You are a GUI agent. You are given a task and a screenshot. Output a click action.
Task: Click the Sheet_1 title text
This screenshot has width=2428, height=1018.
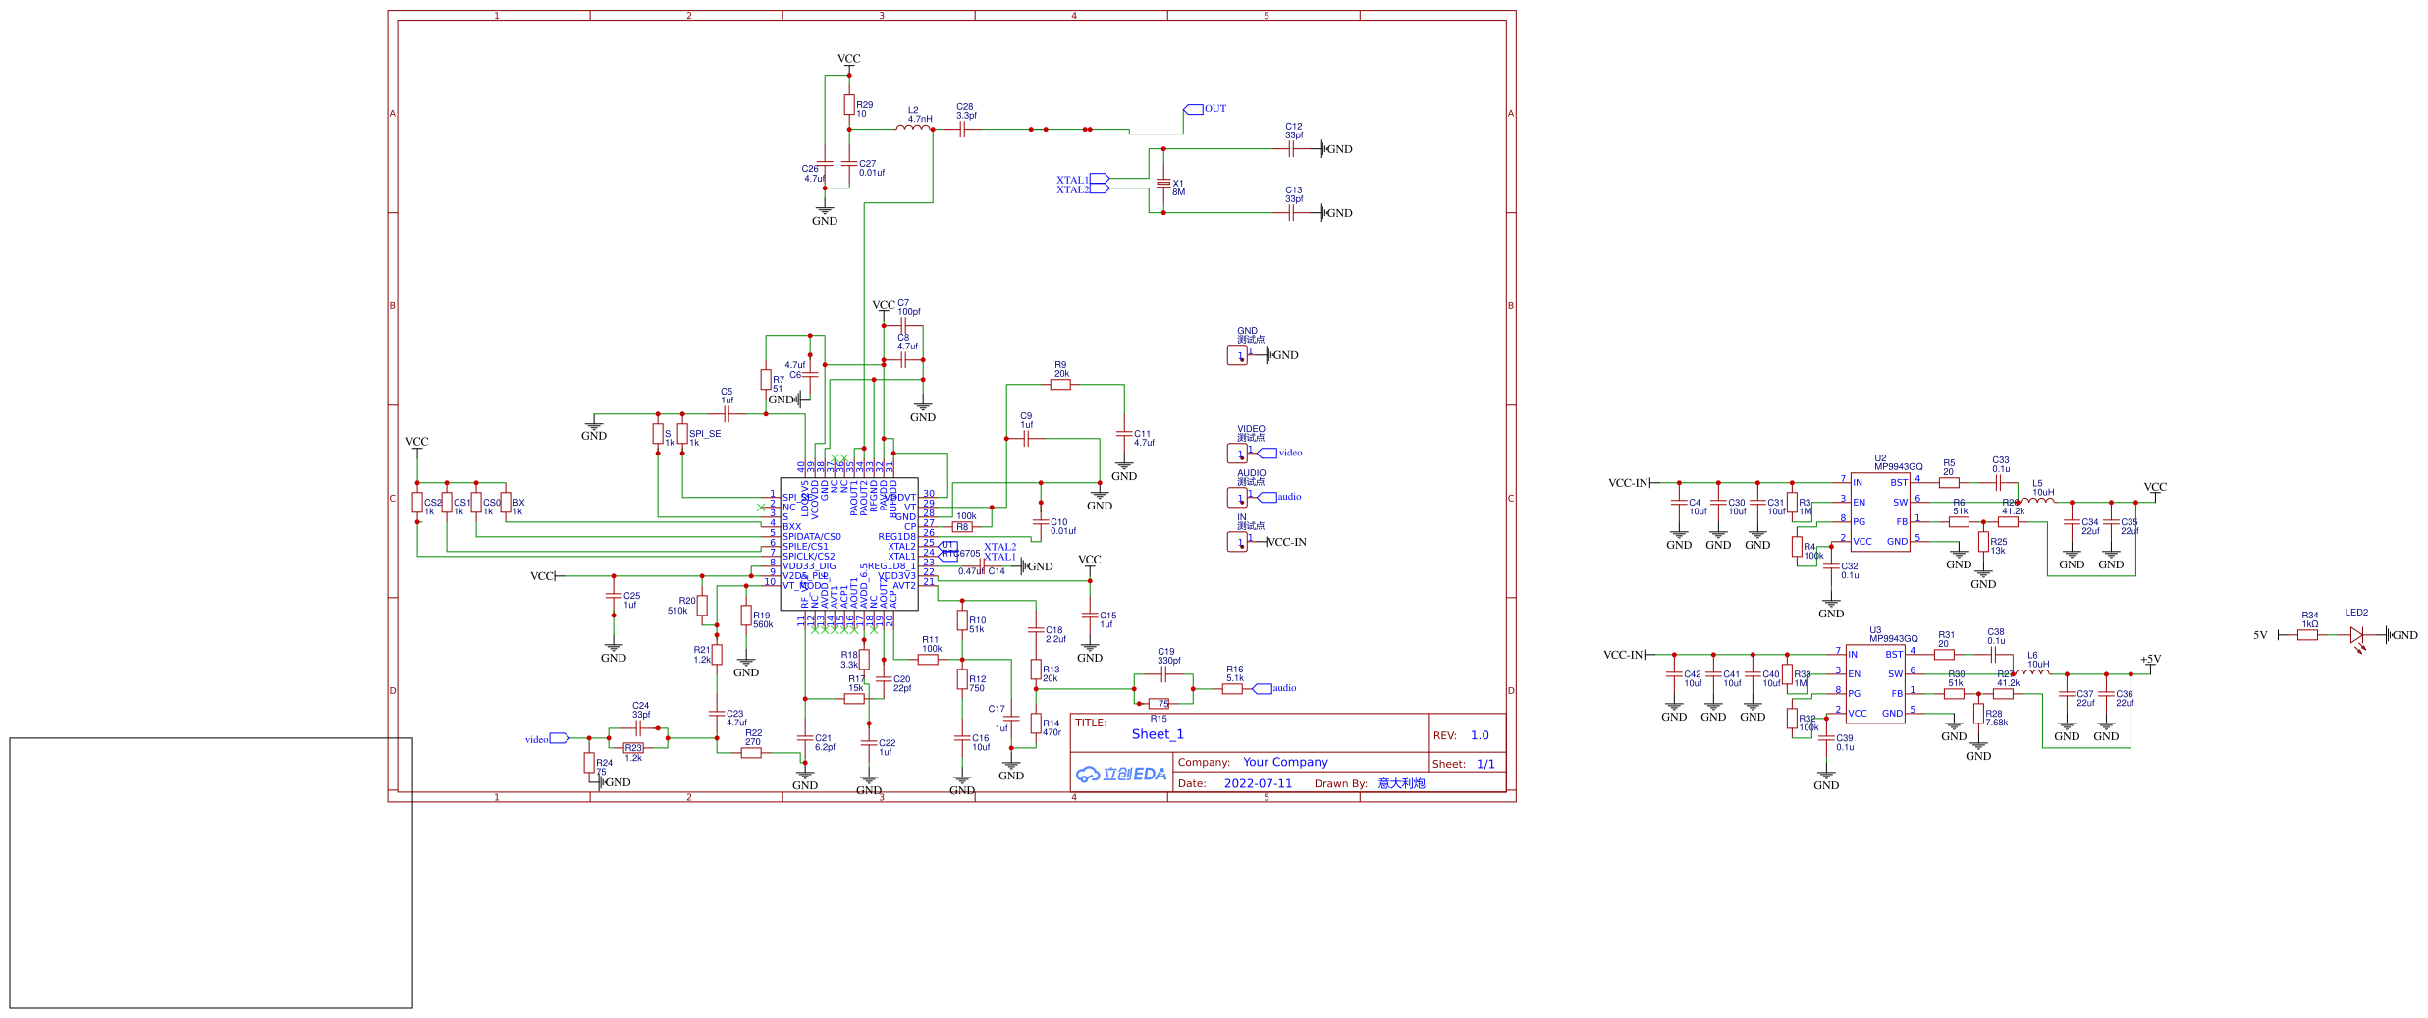[1158, 734]
